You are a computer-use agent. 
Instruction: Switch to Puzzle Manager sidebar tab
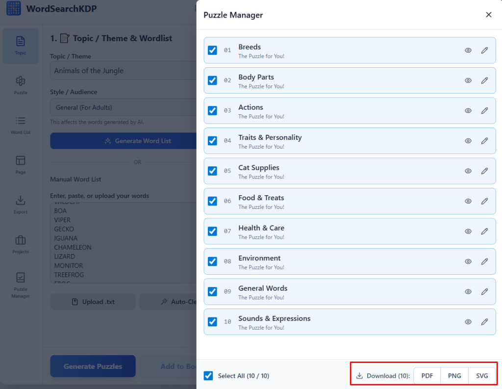[21, 285]
